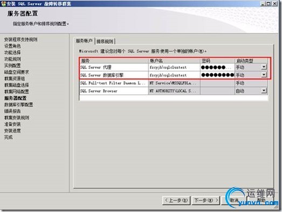Open the 排序规则 tab
Image resolution: width=282 pixels, height=212 pixels.
pos(105,42)
